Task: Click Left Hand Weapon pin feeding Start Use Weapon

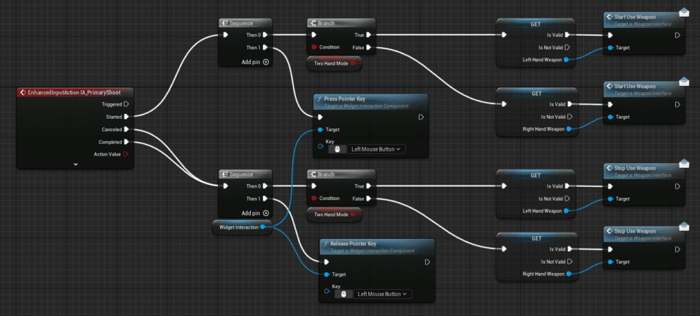Action: [567, 60]
